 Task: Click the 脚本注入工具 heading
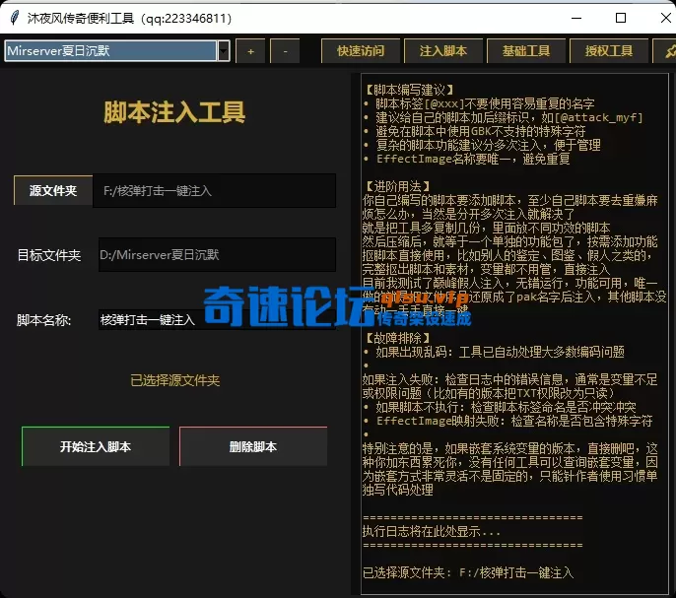point(174,112)
